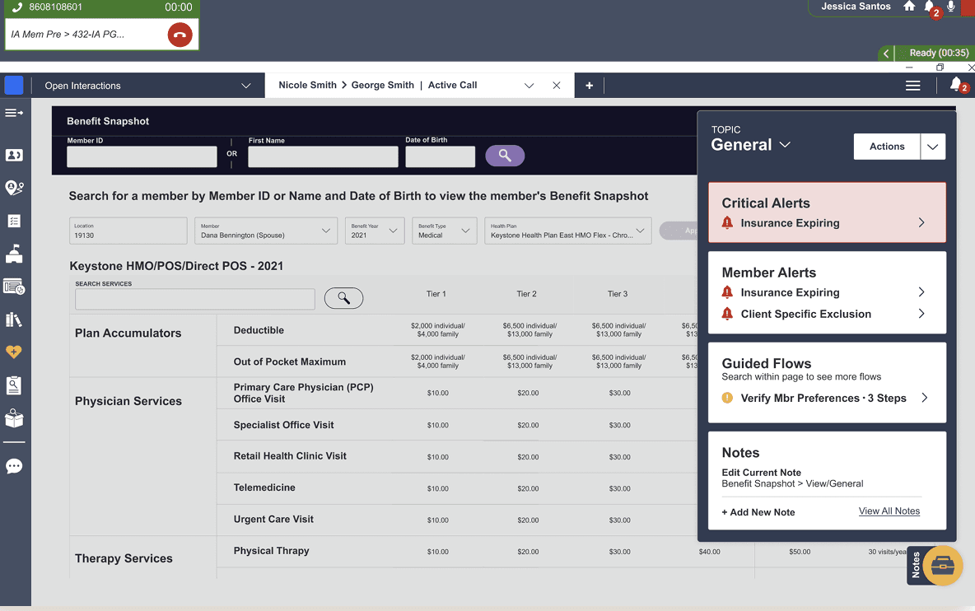The height and width of the screenshot is (611, 975).
Task: Select the Specialist Office Visit row
Action: [283, 425]
